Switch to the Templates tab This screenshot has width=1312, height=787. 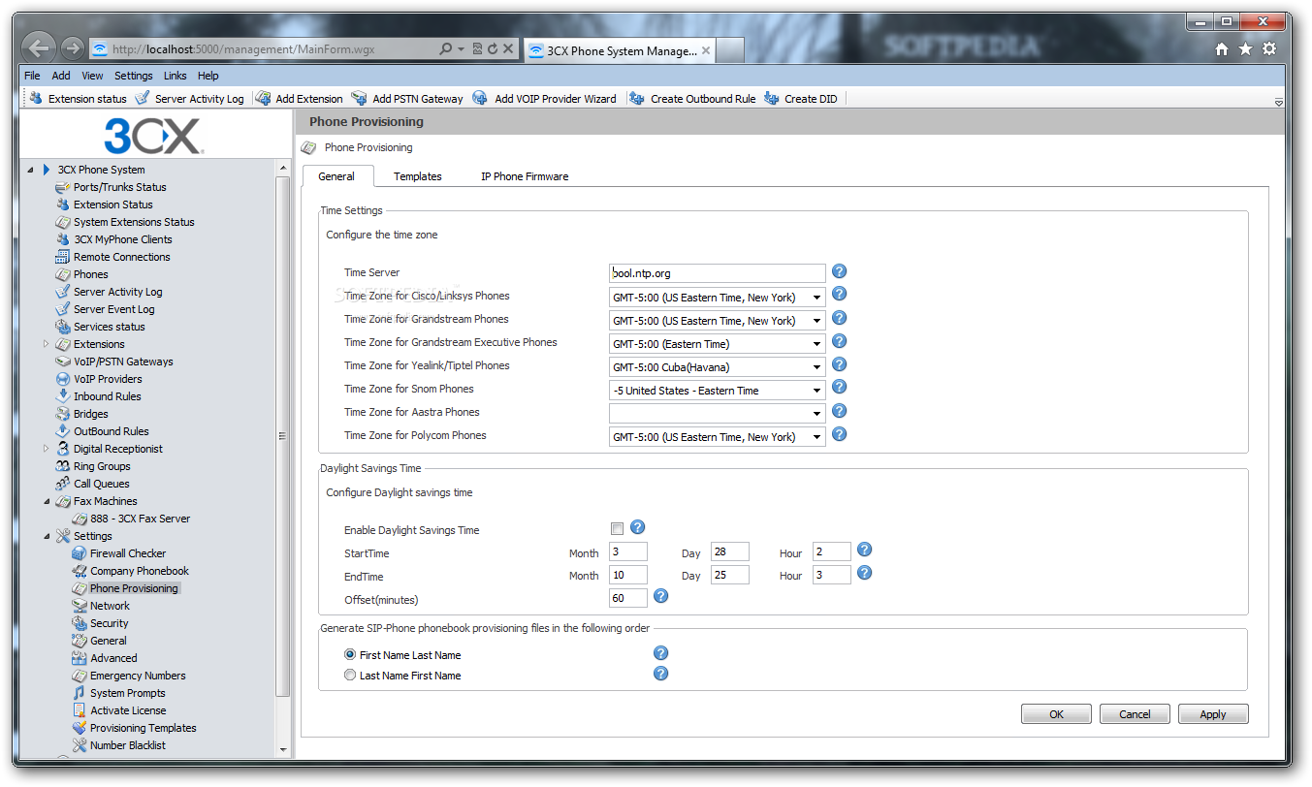tap(418, 176)
